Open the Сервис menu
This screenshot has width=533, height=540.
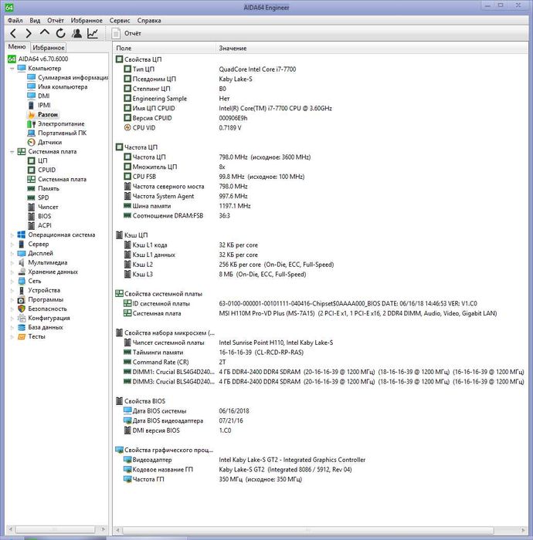[120, 20]
